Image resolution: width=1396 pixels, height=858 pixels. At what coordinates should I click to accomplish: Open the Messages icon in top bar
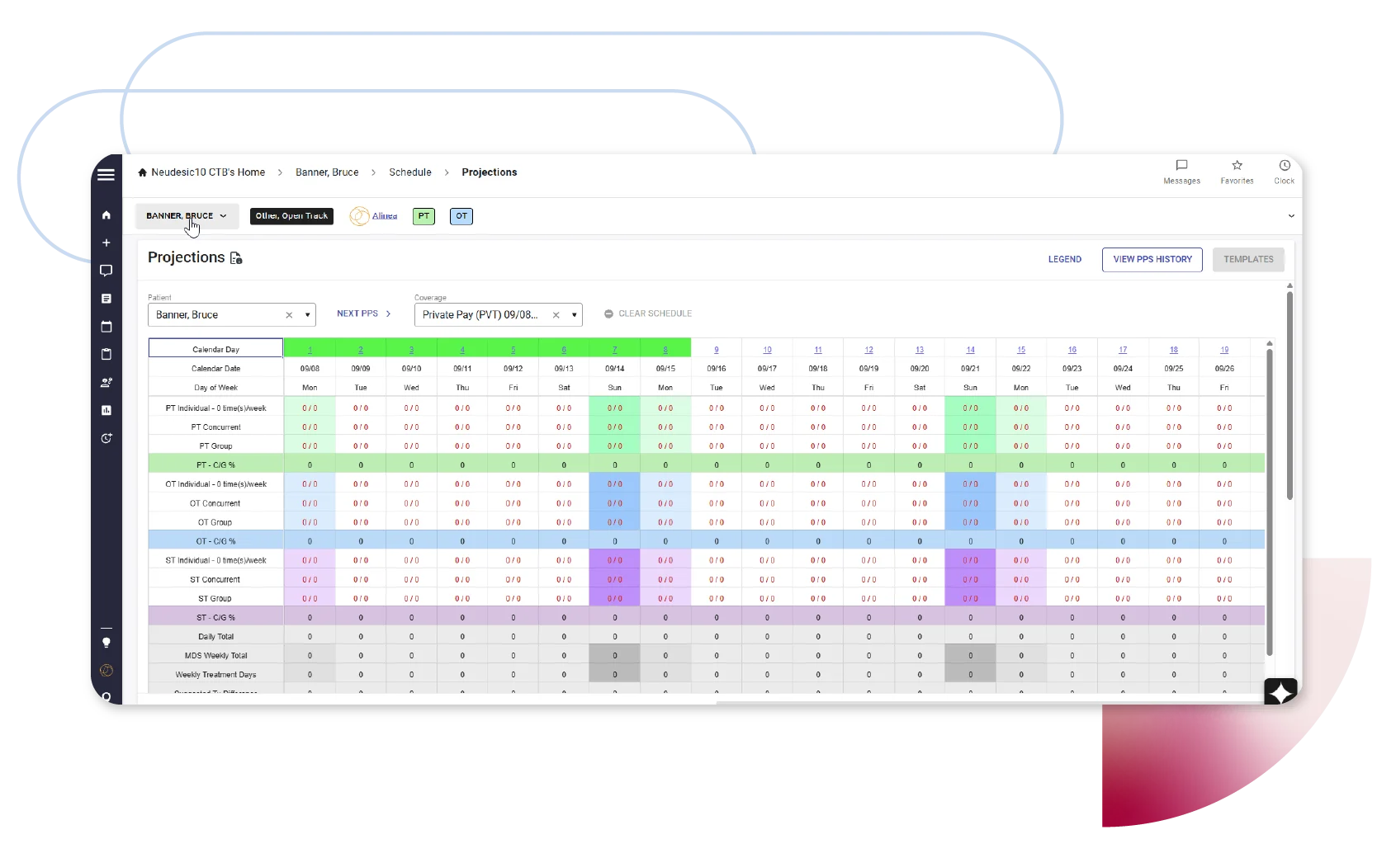tap(1181, 166)
